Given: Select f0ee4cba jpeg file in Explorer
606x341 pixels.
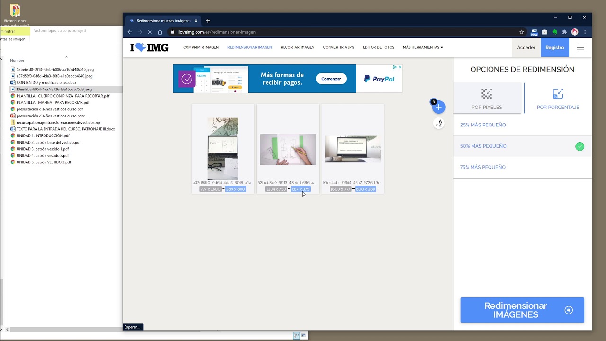Looking at the screenshot, I should click(x=54, y=89).
